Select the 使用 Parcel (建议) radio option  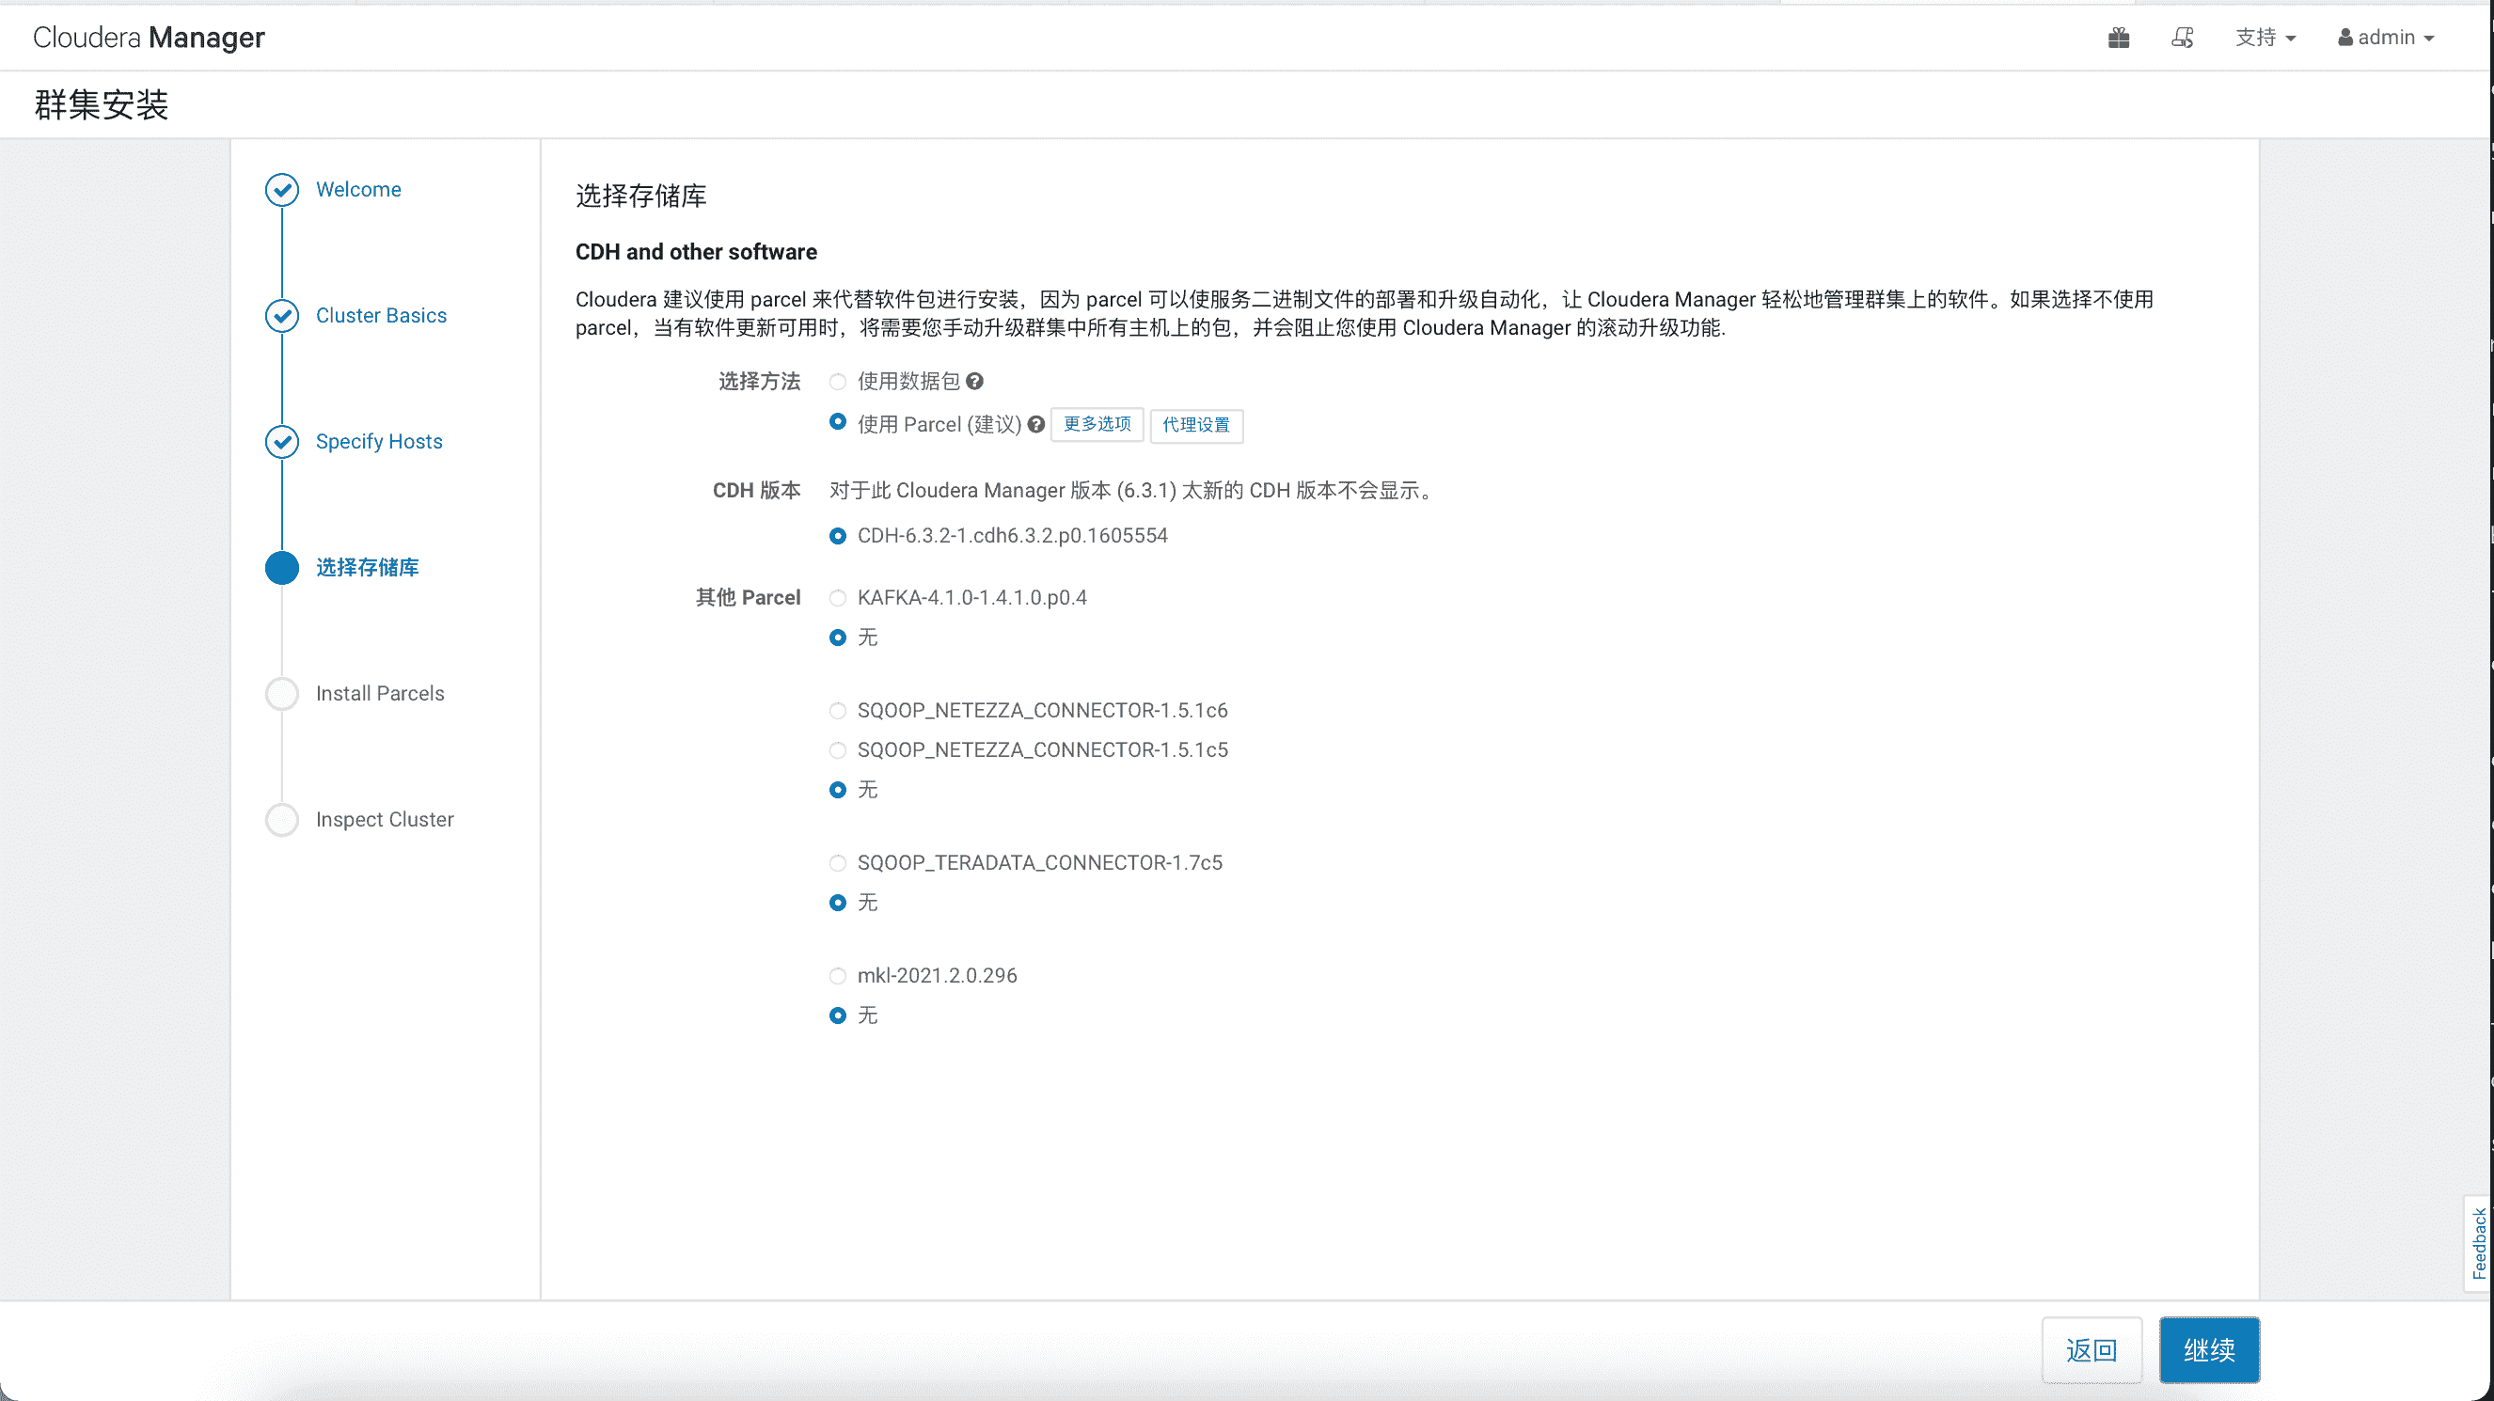pyautogui.click(x=838, y=421)
